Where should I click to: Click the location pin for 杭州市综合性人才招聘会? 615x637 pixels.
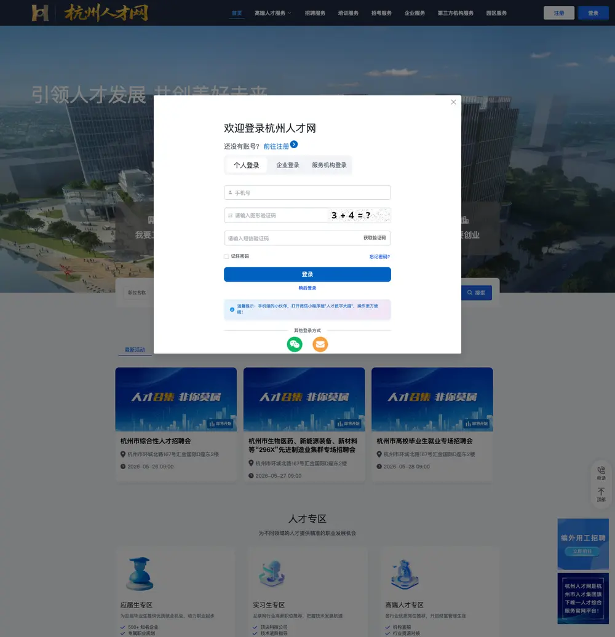click(122, 454)
